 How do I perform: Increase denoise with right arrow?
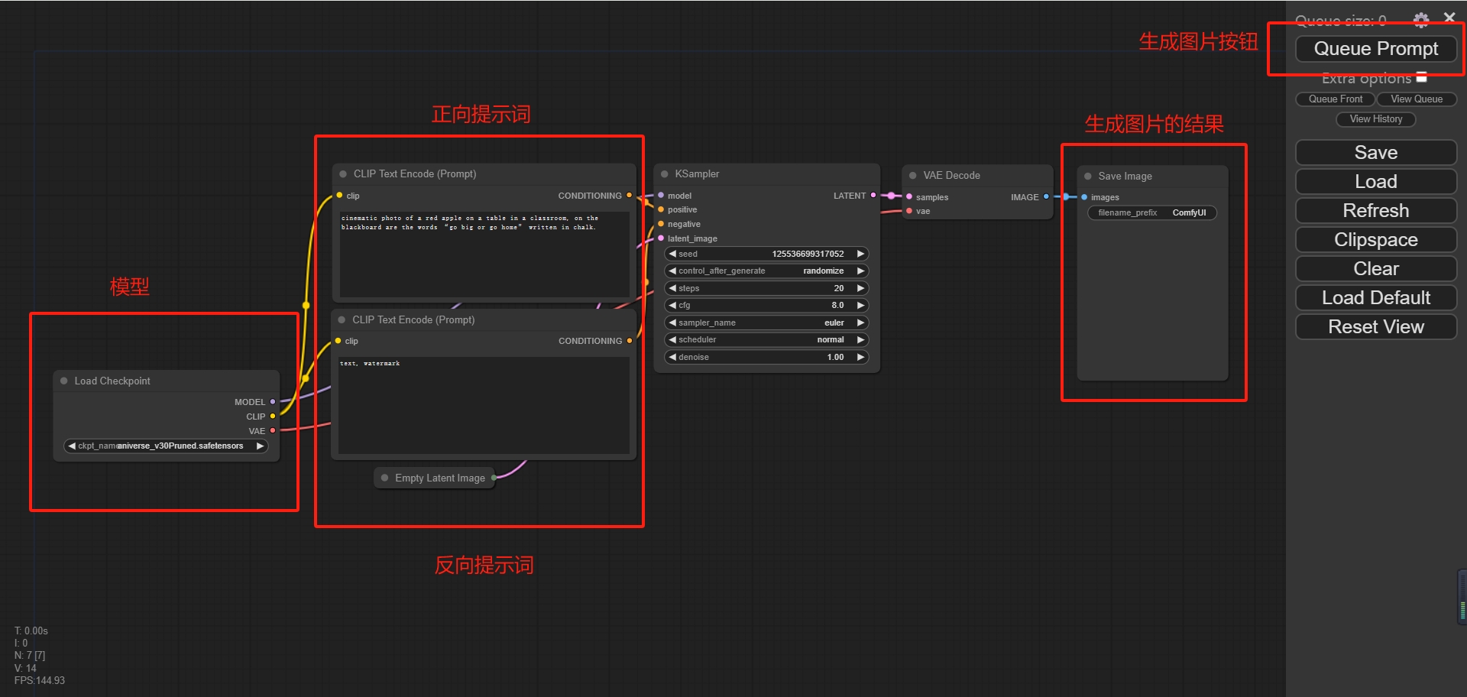click(860, 357)
